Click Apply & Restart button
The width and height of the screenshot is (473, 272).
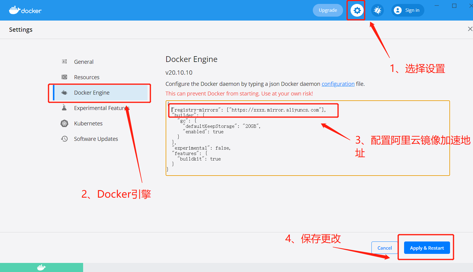pos(427,248)
